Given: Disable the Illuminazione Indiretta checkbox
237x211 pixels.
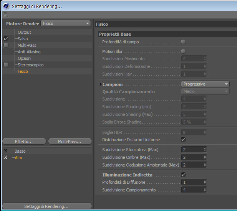Looking at the screenshot, I should [x=183, y=175].
